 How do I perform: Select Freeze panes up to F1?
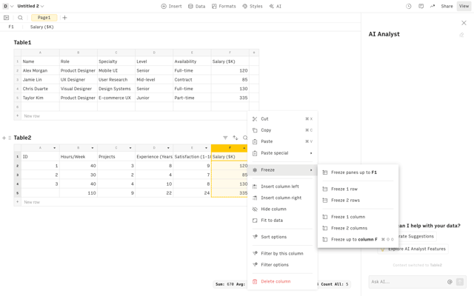(x=358, y=172)
